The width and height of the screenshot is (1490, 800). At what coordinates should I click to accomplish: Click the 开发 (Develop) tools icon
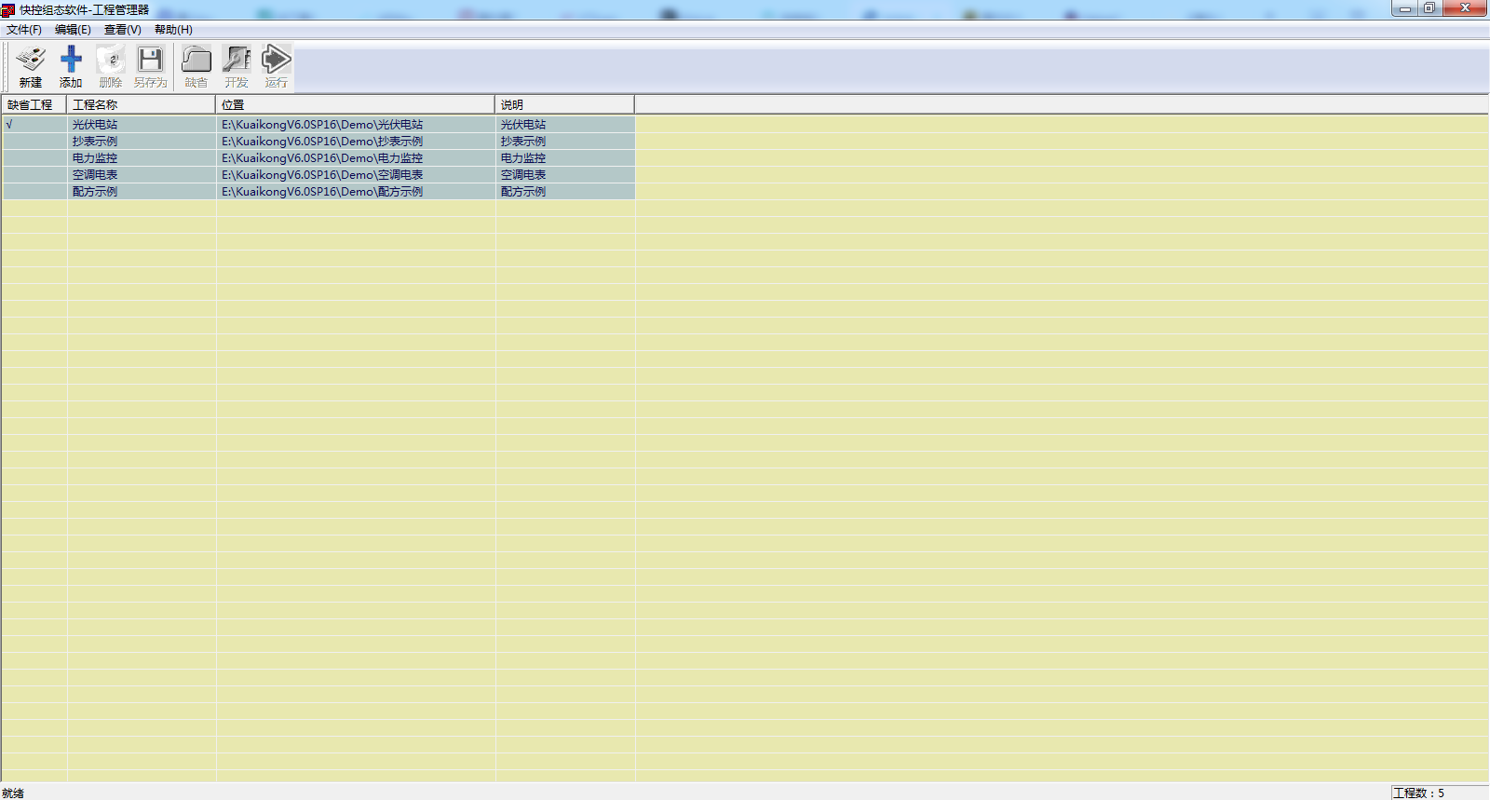point(237,61)
